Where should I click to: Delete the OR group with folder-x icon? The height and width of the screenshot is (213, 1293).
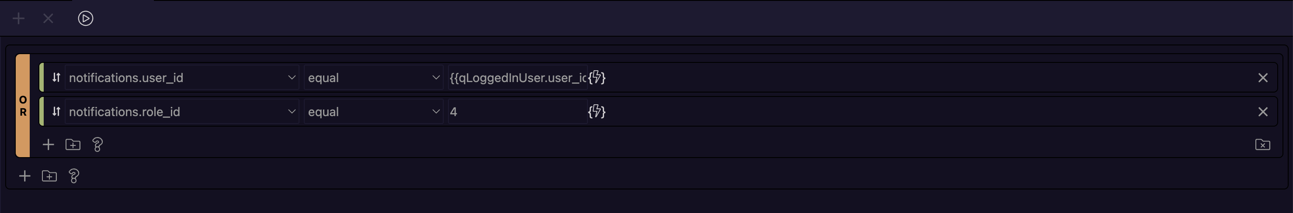1263,145
